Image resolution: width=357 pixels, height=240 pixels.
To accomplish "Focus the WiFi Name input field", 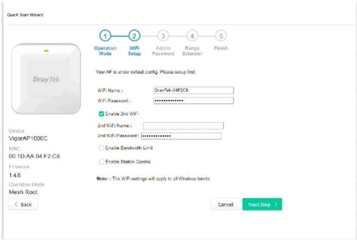I will (193, 90).
